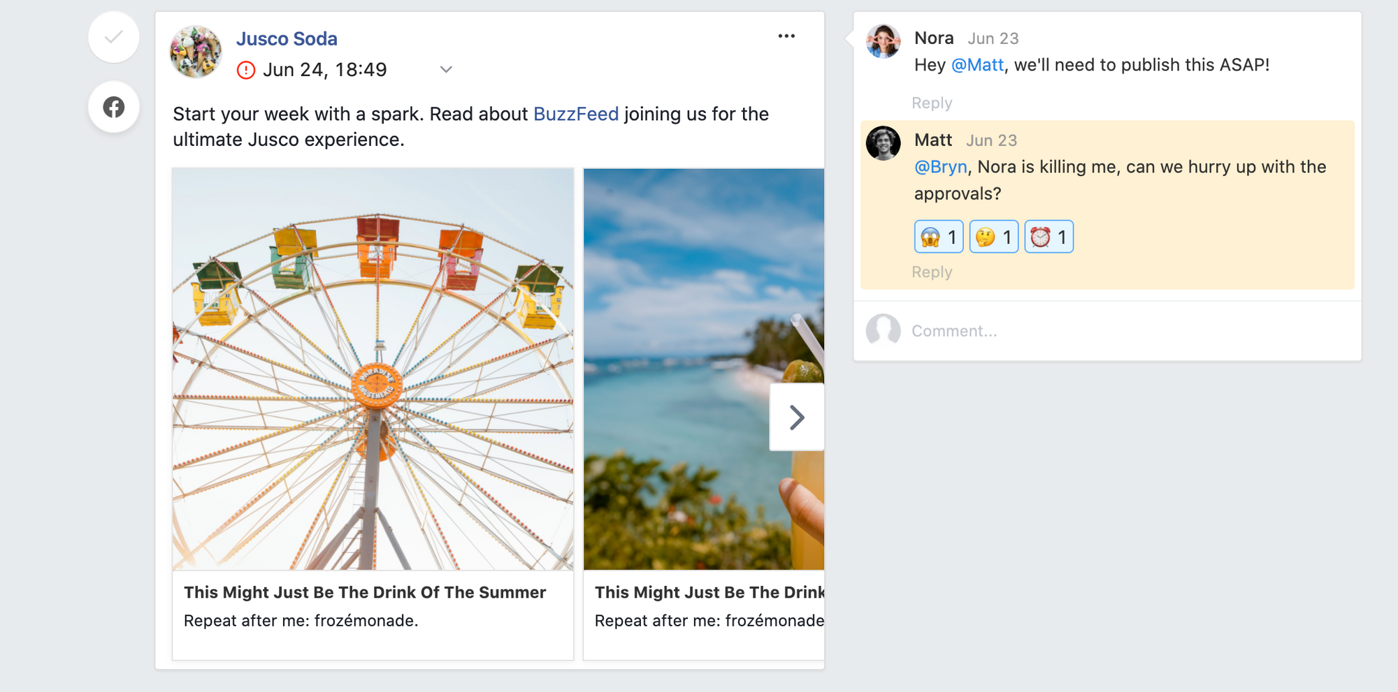Click the @Matt mention in Nora's comment
The image size is (1398, 692).
[x=977, y=65]
